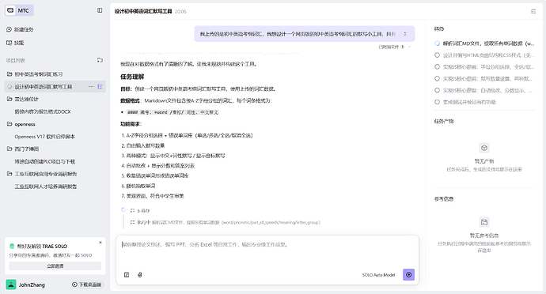Click the new project folder icon
The height and width of the screenshot is (294, 546).
(100, 60)
